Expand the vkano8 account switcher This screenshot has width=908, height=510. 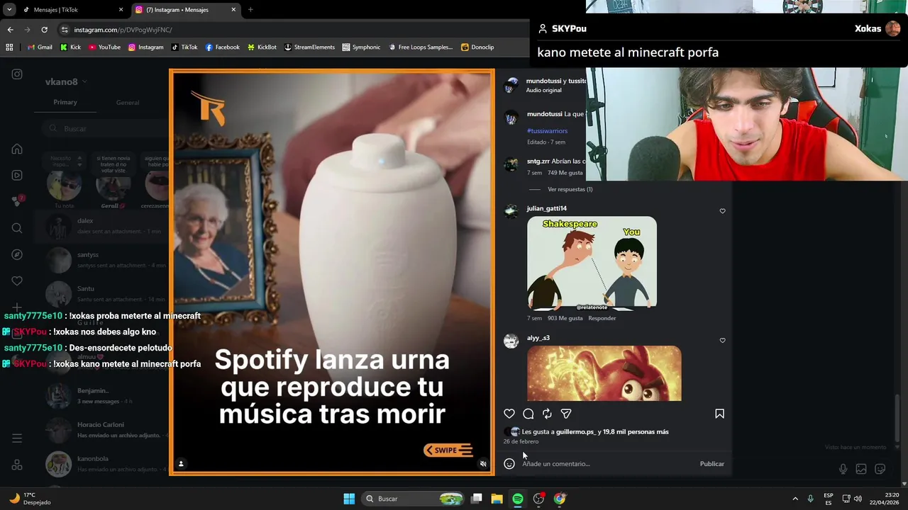[66, 82]
